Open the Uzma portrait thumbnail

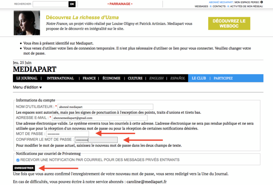click(27, 23)
